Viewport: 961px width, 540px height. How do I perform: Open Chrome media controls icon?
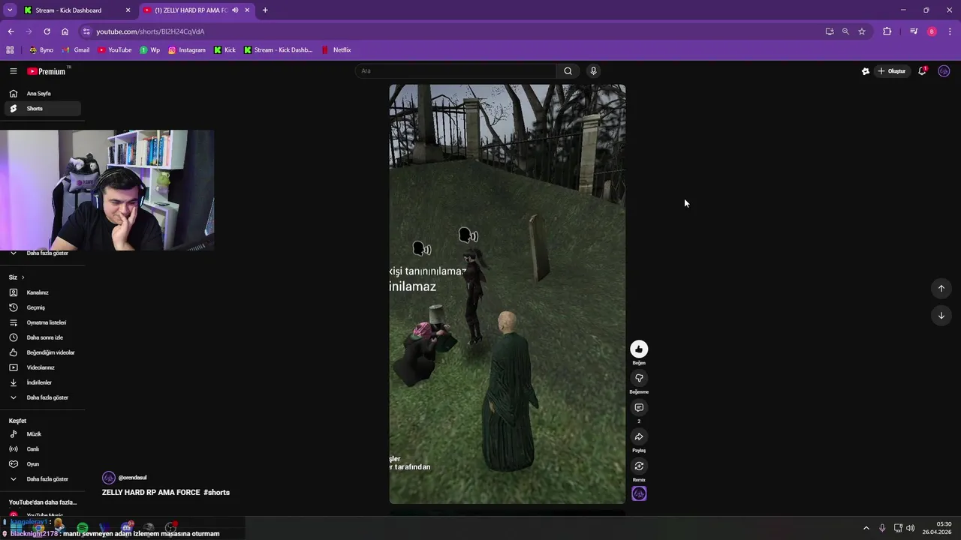coord(914,31)
